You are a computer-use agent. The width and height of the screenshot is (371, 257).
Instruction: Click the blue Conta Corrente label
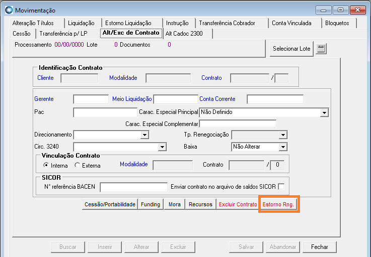217,99
